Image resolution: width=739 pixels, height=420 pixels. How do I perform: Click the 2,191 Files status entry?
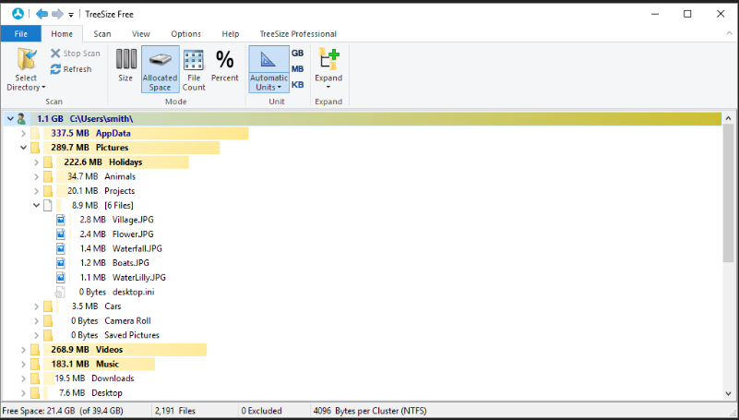[175, 411]
